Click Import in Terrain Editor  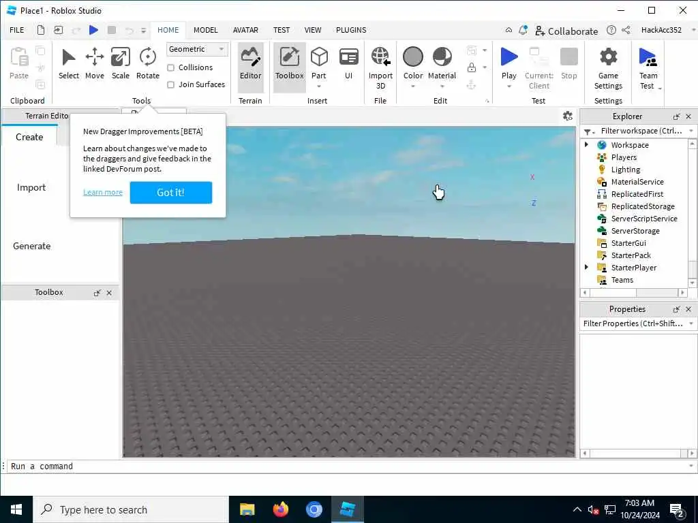click(x=31, y=187)
